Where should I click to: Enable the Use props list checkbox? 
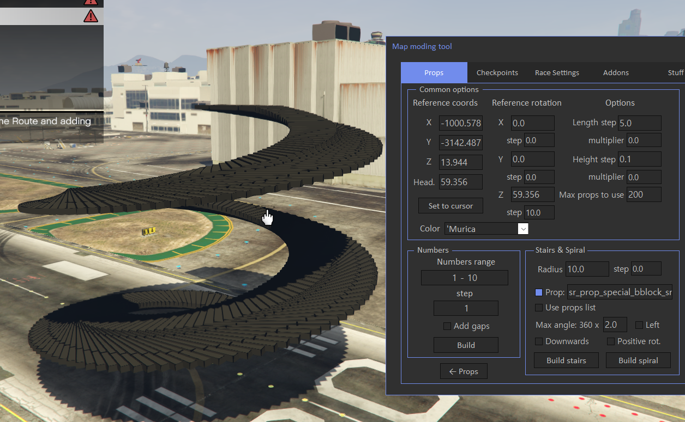click(x=539, y=308)
